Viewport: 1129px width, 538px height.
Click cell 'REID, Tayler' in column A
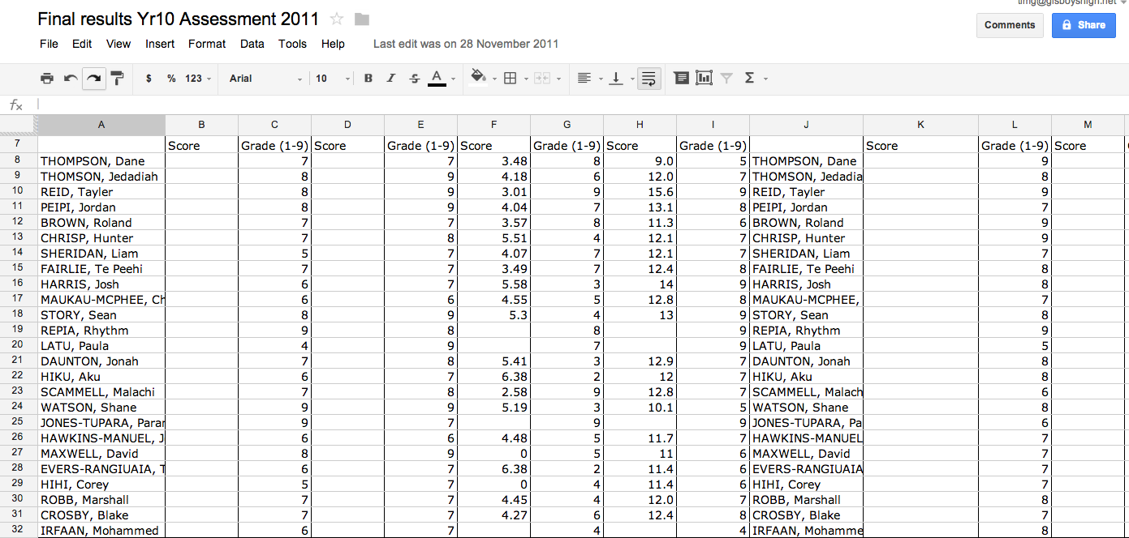(x=101, y=192)
